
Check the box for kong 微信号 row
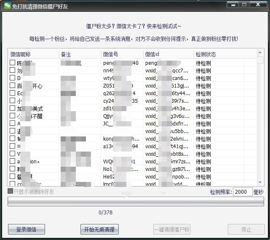[x=12, y=139]
